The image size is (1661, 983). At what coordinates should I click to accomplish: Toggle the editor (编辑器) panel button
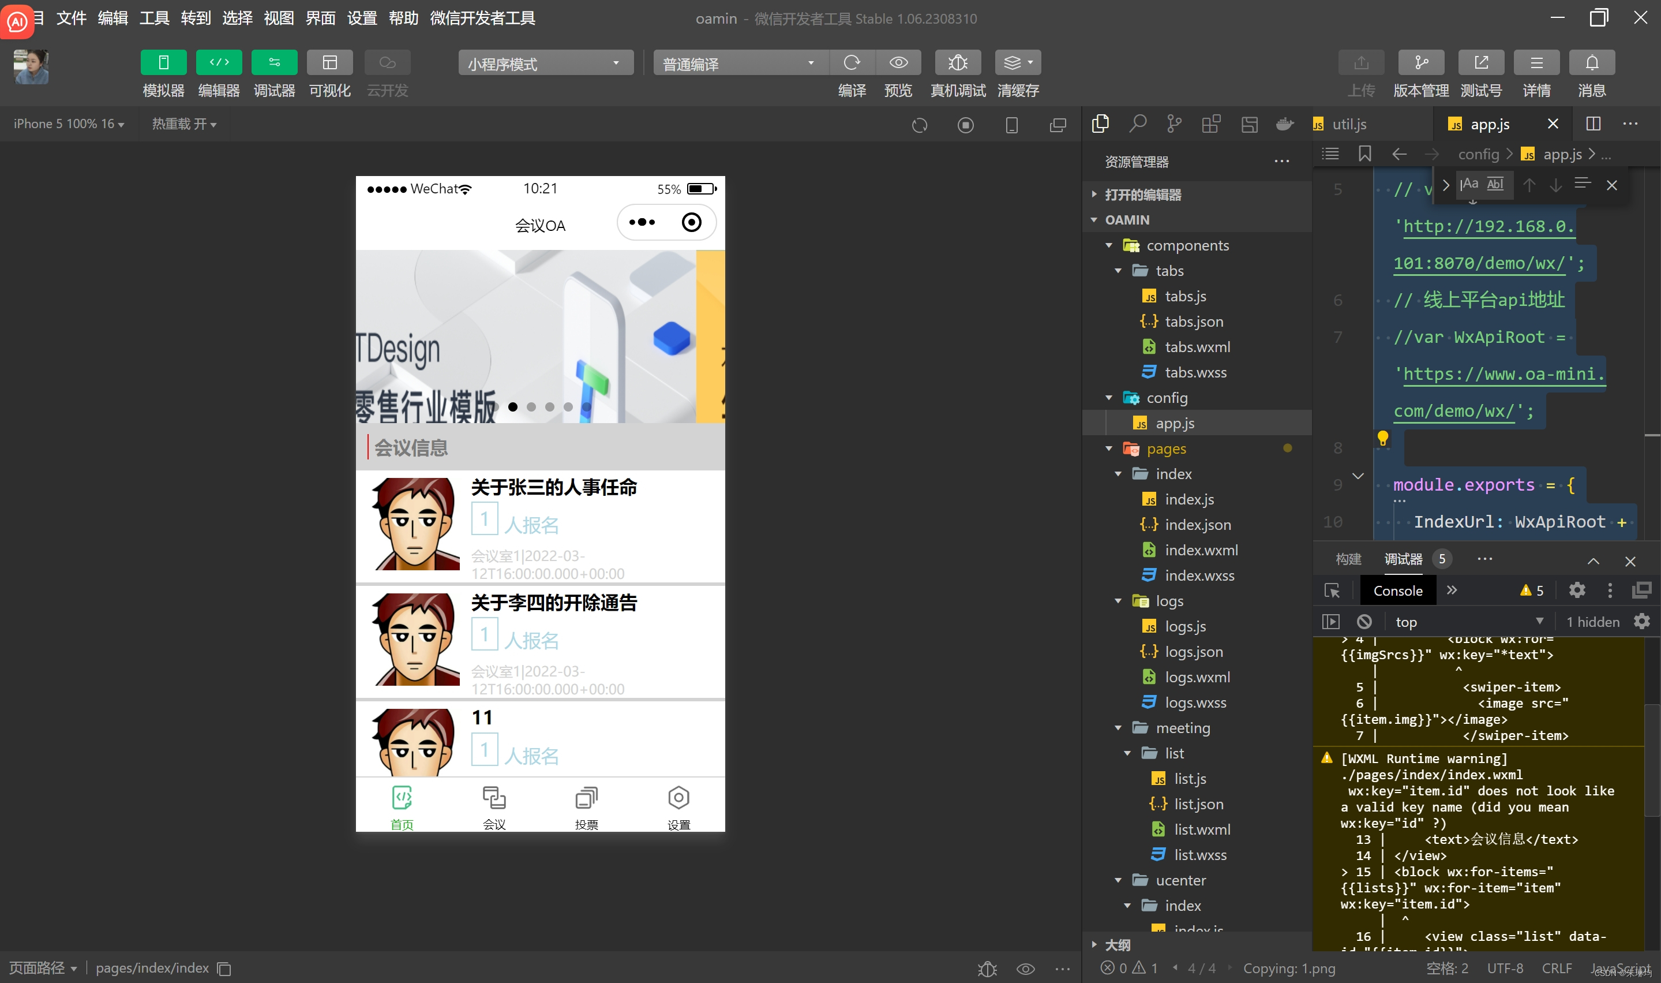click(x=219, y=63)
